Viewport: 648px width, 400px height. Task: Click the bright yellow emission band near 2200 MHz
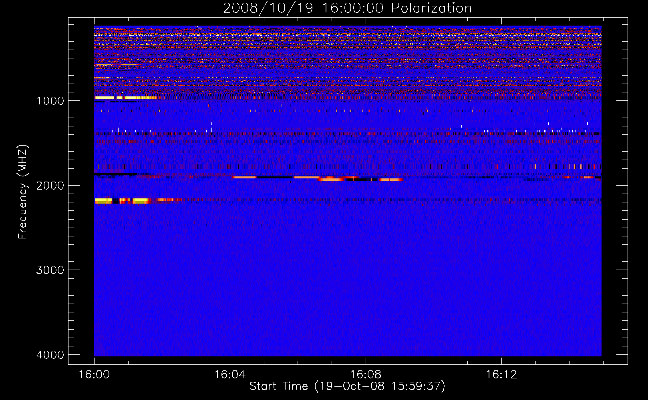click(x=123, y=201)
